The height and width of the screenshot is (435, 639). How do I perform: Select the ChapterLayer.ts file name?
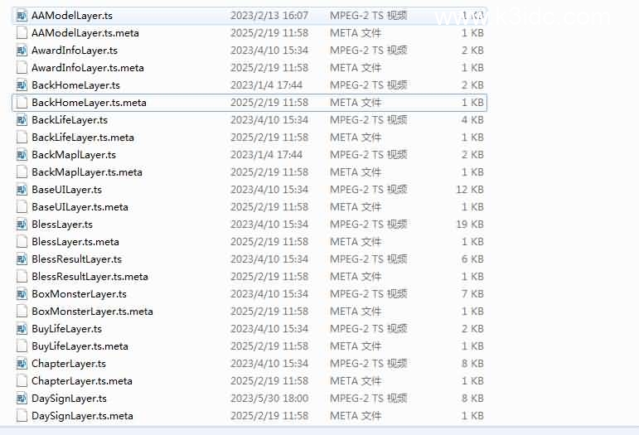click(69, 364)
